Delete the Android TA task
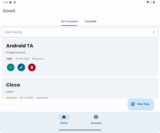Viewport: 160px width, 133px height. point(32,67)
